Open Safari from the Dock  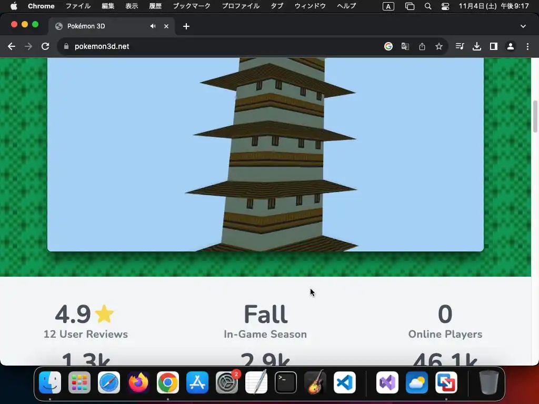pos(109,382)
